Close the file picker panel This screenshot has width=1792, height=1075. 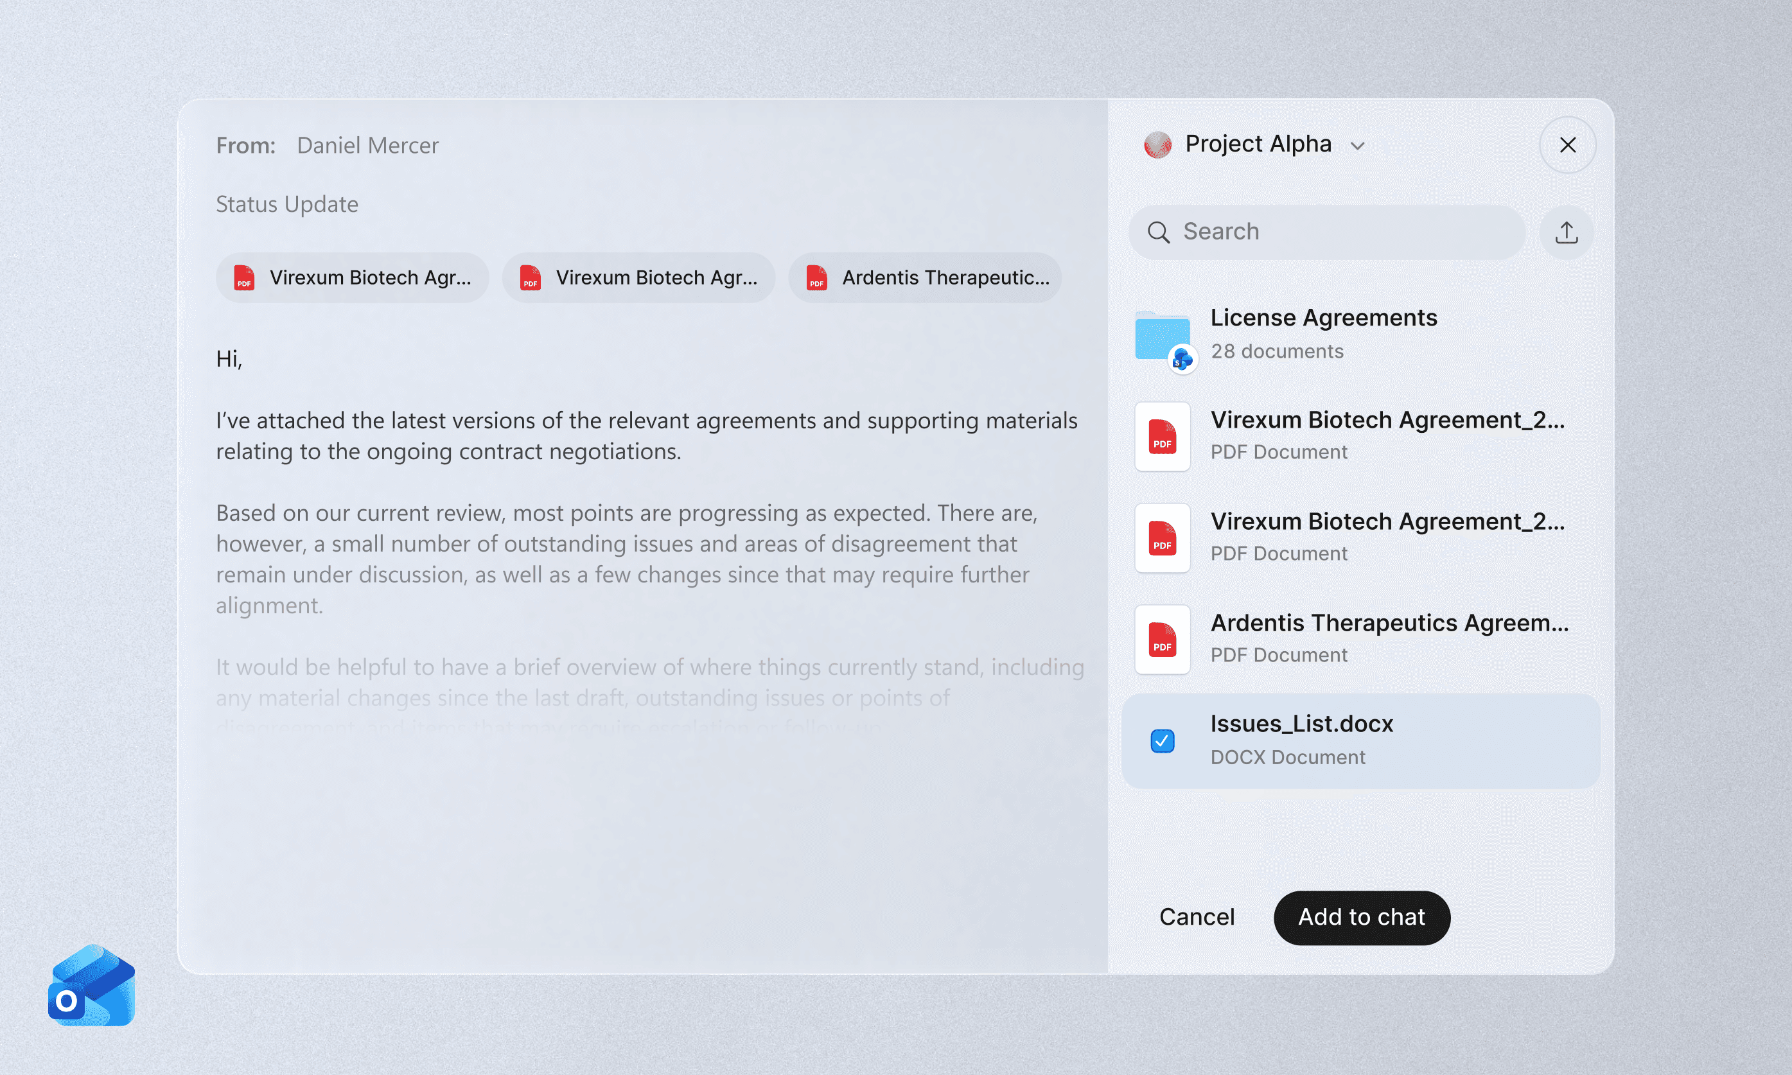[x=1567, y=145]
